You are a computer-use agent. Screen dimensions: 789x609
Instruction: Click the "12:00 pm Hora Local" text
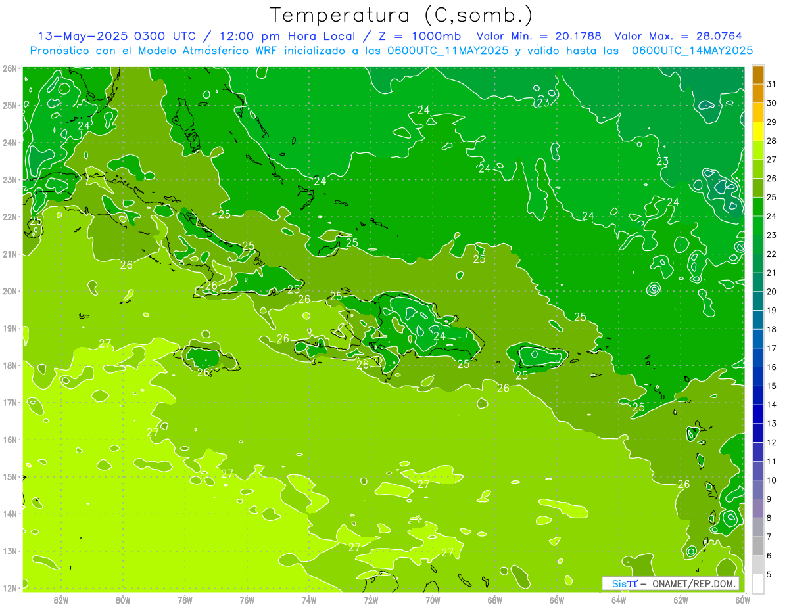[289, 36]
